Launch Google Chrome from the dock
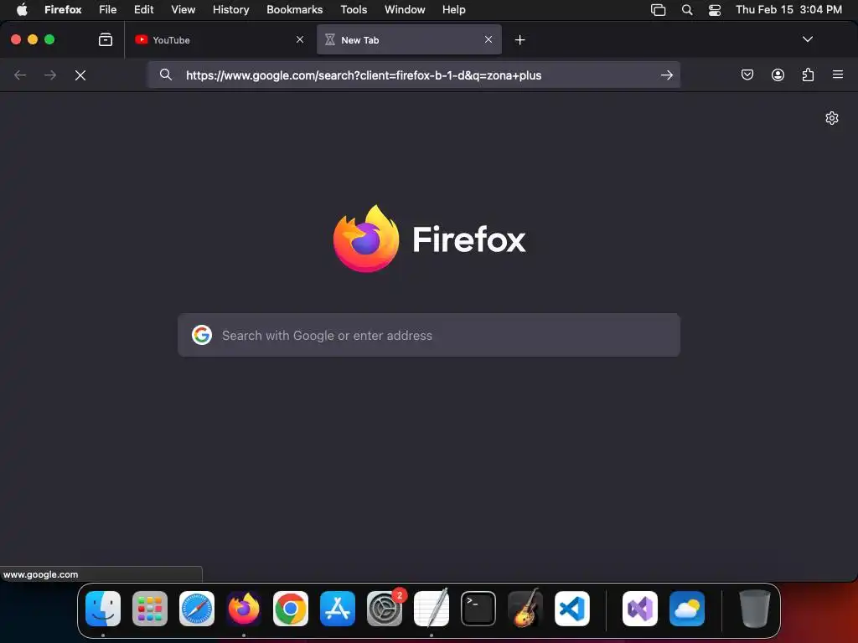The height and width of the screenshot is (643, 858). point(291,608)
